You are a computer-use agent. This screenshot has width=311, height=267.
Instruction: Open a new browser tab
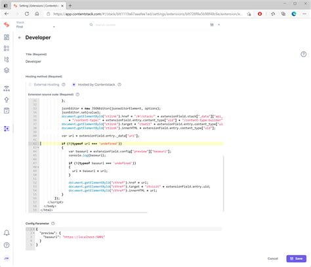[x=70, y=6]
